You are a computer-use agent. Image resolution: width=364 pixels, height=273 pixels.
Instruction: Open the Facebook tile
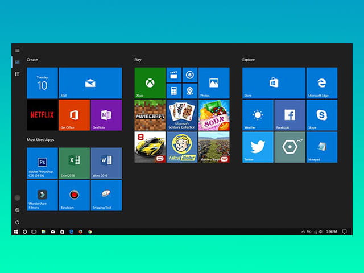point(290,115)
